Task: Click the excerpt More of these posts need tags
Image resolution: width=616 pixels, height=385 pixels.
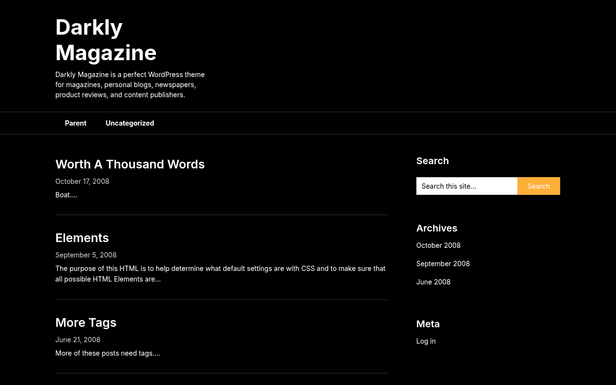Action: 108,353
